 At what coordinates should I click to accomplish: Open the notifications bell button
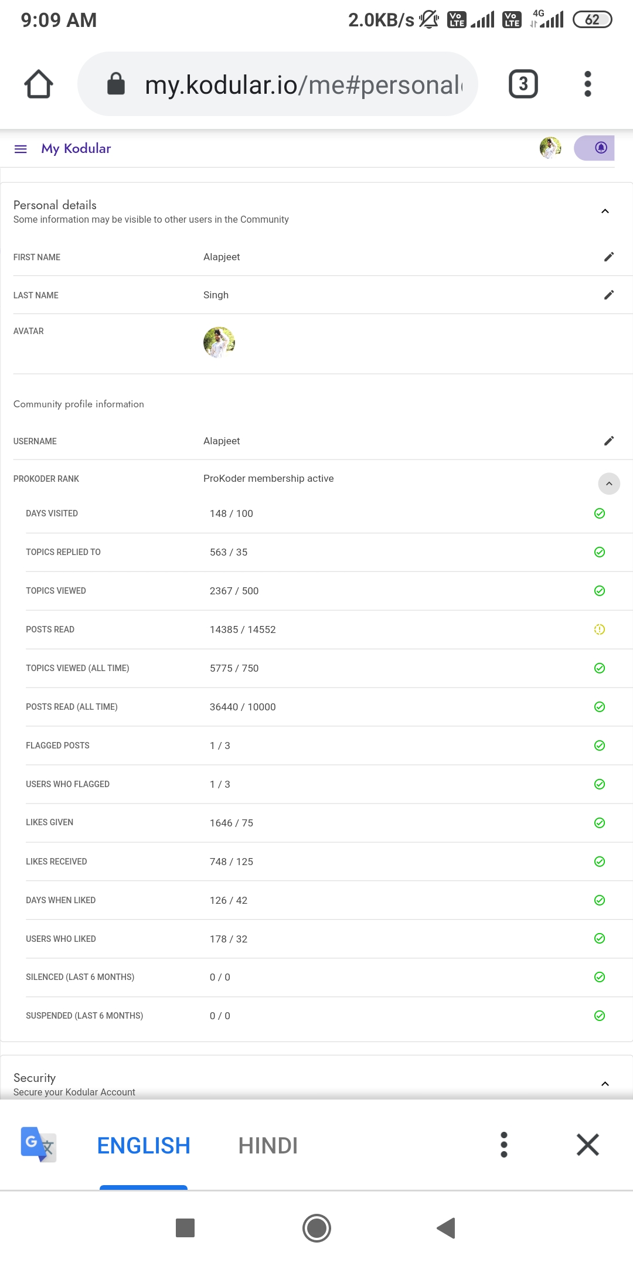tap(600, 148)
